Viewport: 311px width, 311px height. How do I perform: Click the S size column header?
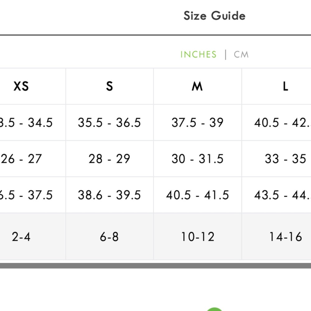tap(109, 86)
